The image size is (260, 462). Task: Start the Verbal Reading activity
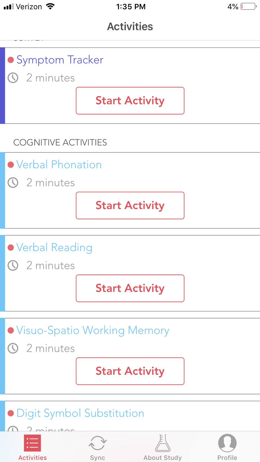point(130,288)
